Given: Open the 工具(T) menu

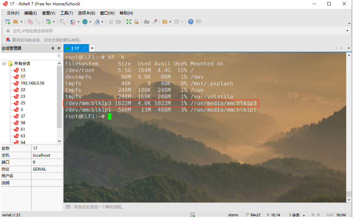Looking at the screenshot, I should coord(66,13).
